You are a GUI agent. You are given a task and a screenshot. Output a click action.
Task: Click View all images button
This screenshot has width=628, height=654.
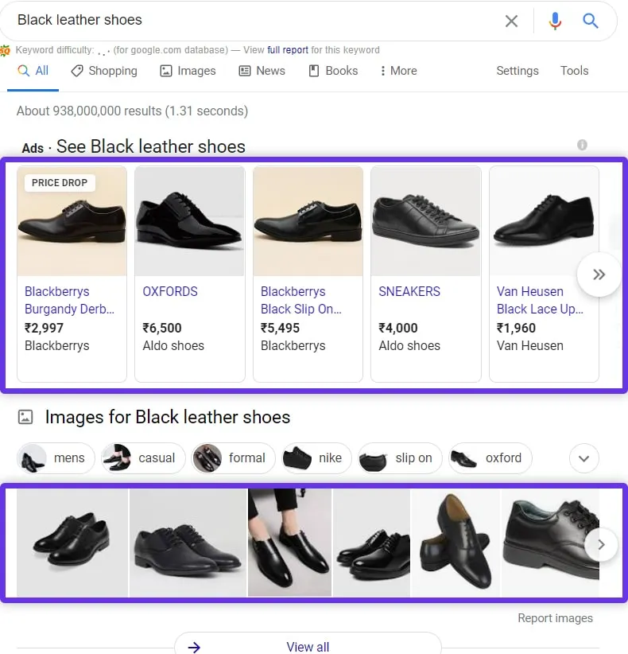(308, 644)
